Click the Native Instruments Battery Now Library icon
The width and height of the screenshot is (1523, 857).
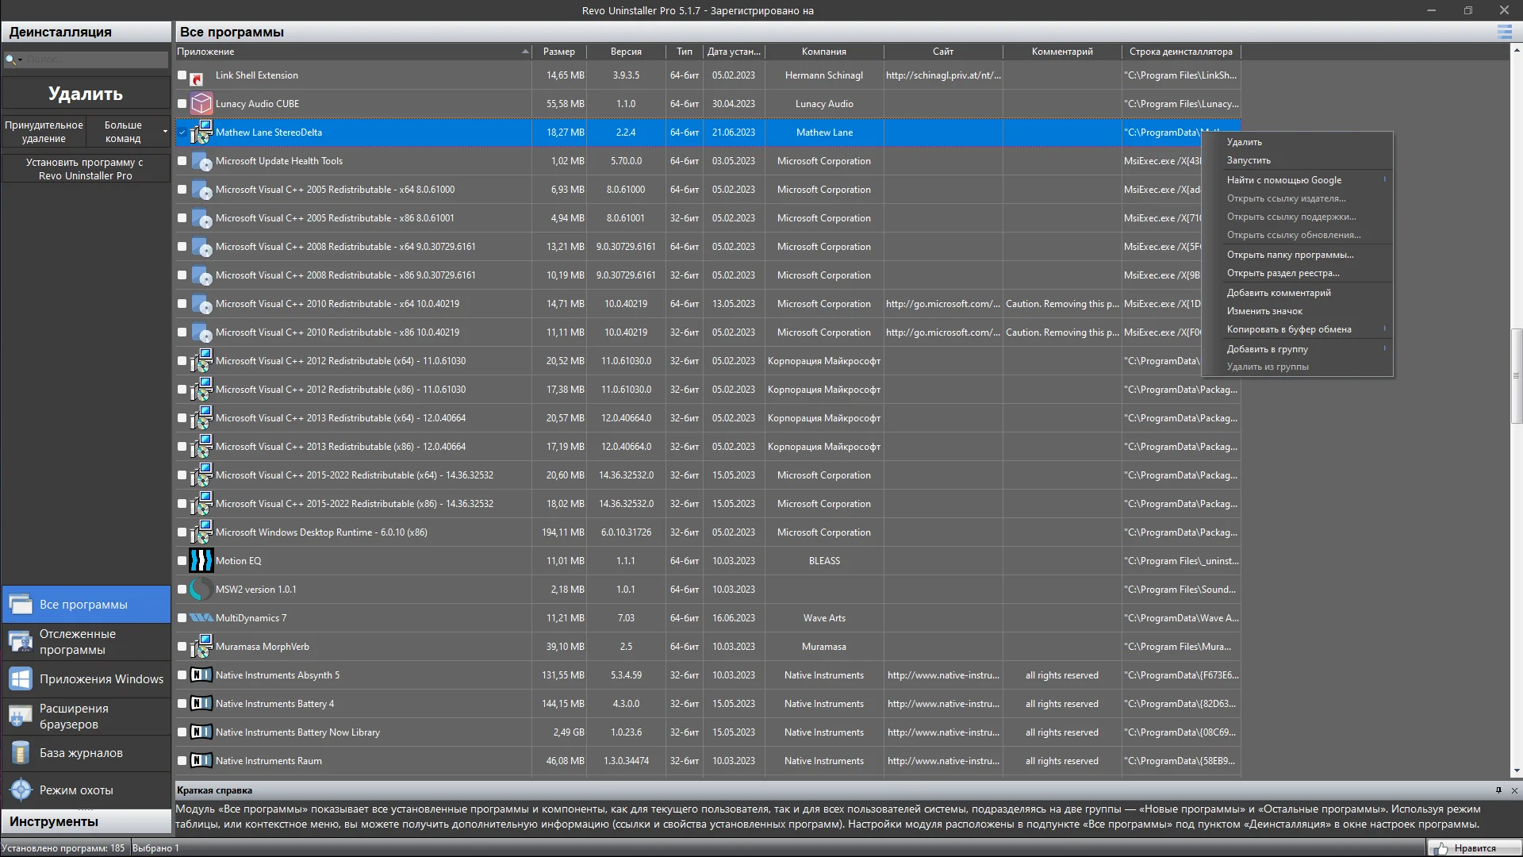click(x=201, y=732)
